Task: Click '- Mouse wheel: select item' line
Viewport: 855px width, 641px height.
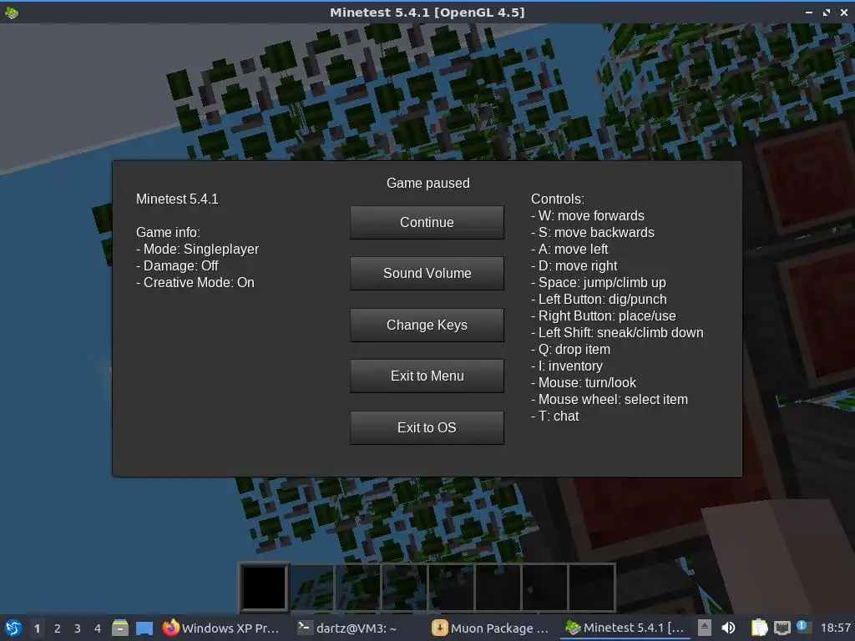Action: click(x=610, y=400)
